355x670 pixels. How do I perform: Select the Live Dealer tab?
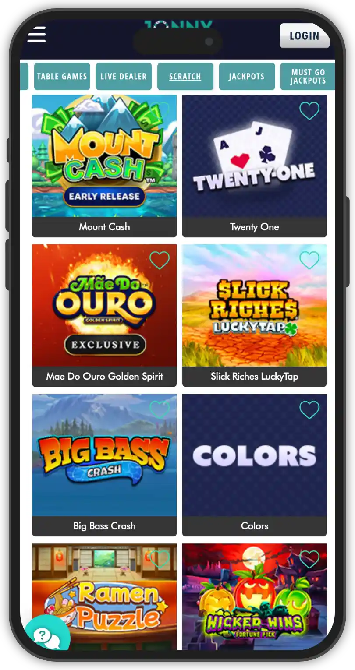124,76
